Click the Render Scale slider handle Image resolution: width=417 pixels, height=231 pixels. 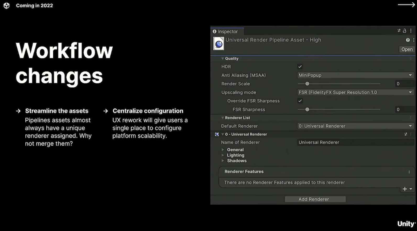tap(307, 84)
